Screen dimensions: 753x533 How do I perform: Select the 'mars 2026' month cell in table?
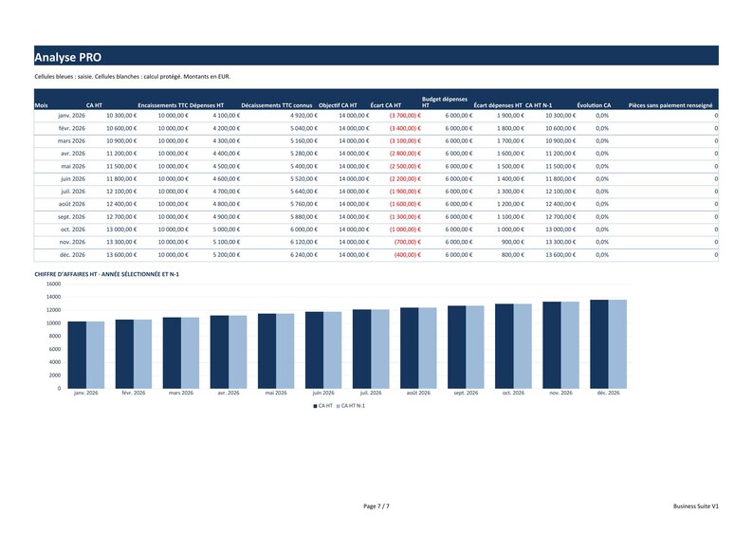(x=71, y=141)
